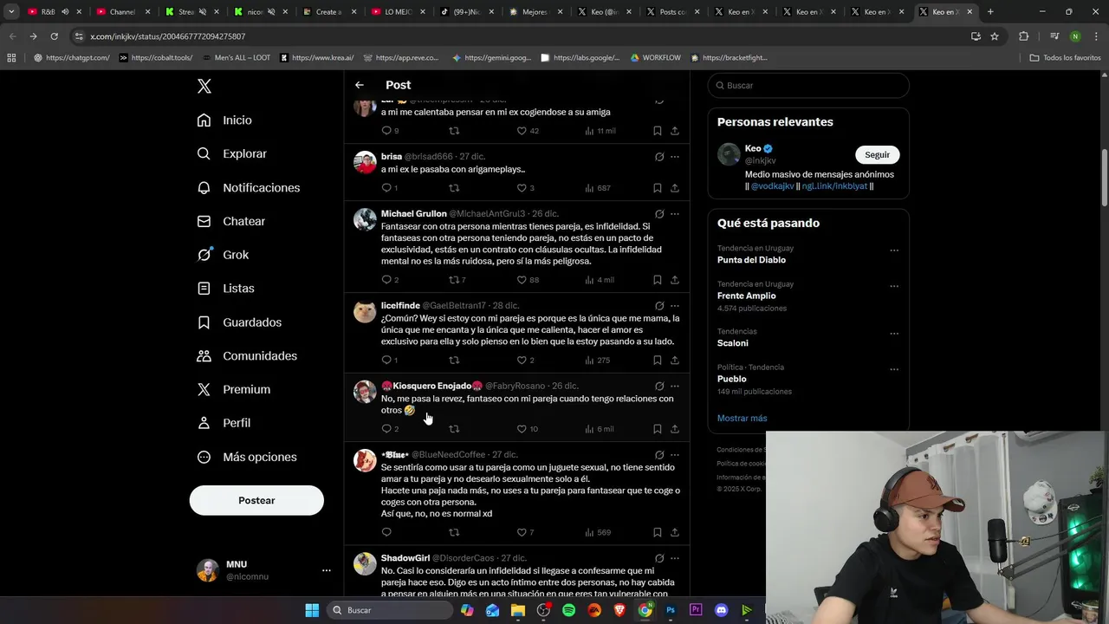Open Photoshop from the taskbar

coord(670,610)
